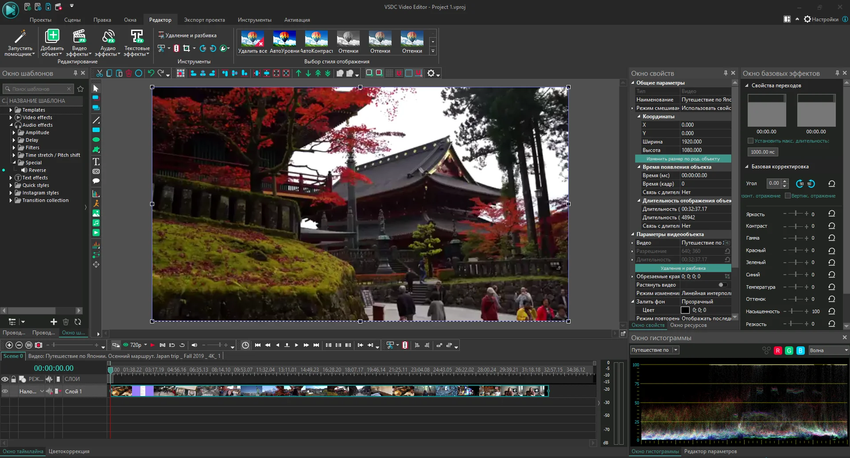850x458 pixels.
Task: Toggle visibility eye of Слой 1
Action: click(5, 391)
